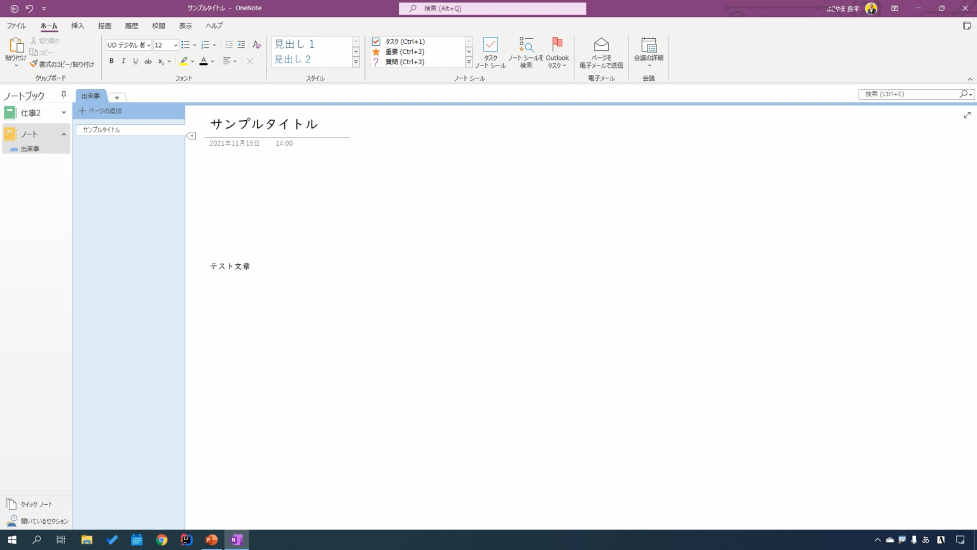Insert a bulleted list
This screenshot has width=977, height=550.
[185, 45]
